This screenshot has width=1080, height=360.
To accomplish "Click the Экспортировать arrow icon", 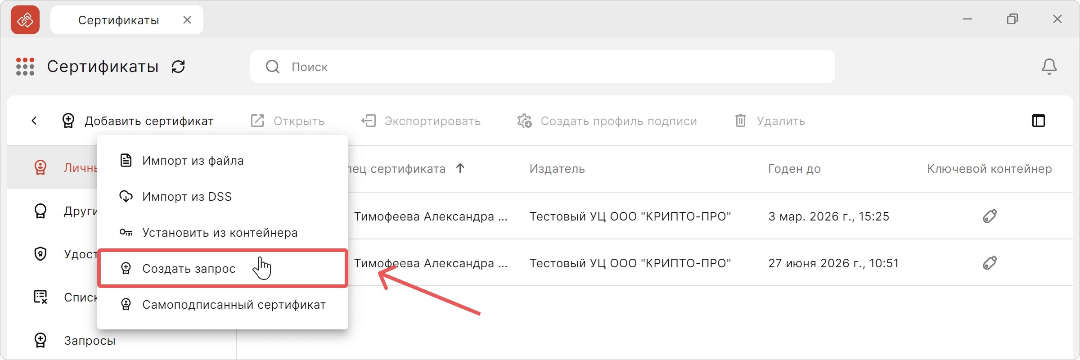I will [368, 121].
